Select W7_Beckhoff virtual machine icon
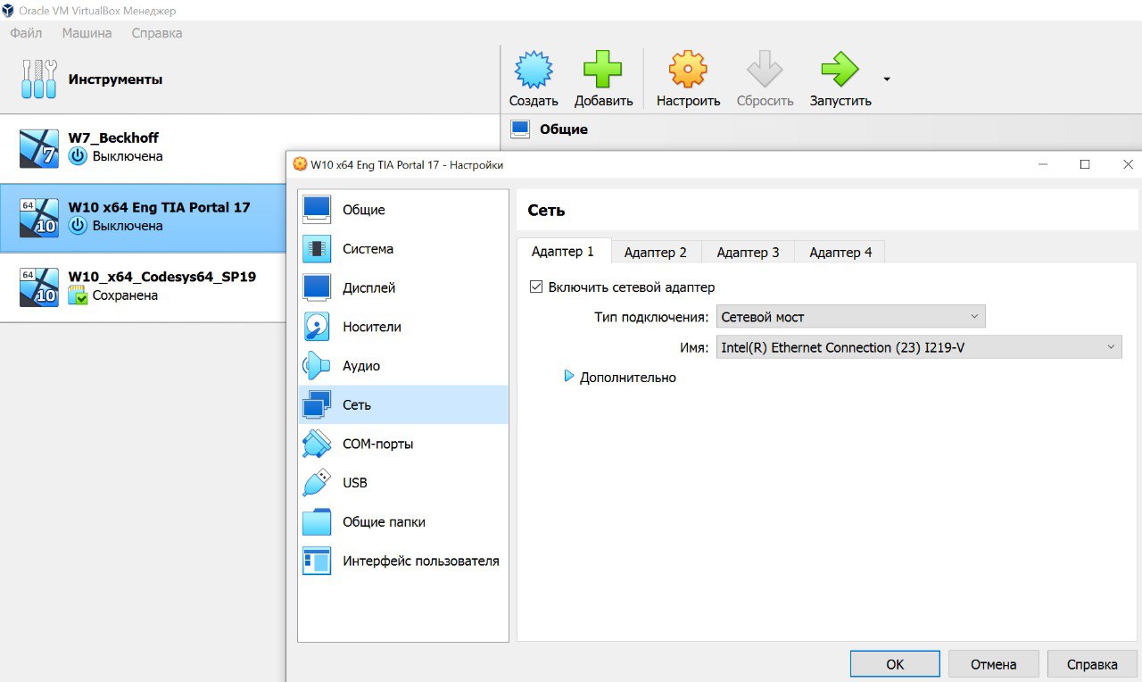Screen dimensions: 1142x682 coord(39,148)
